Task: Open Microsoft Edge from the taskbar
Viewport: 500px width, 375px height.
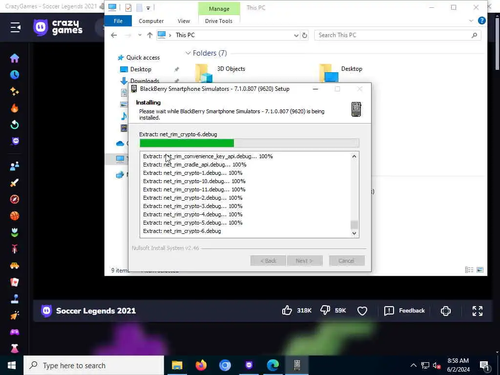Action: tap(273, 365)
